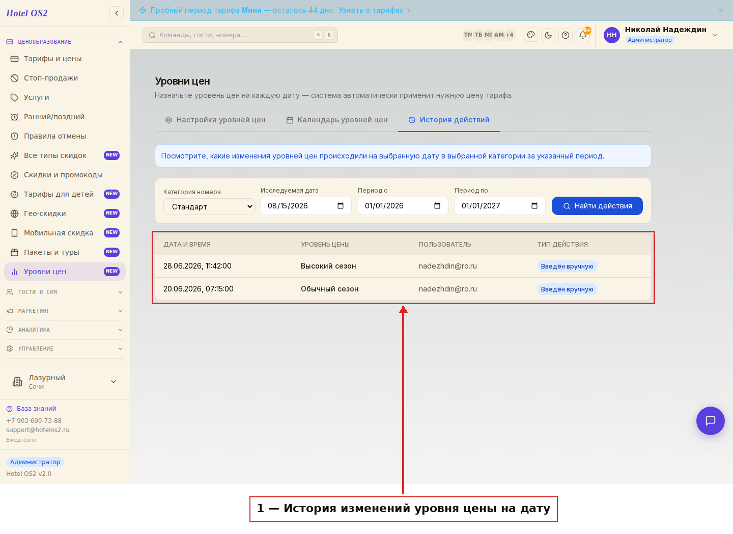
Task: Open Гео-скидки page
Action: coord(65,213)
